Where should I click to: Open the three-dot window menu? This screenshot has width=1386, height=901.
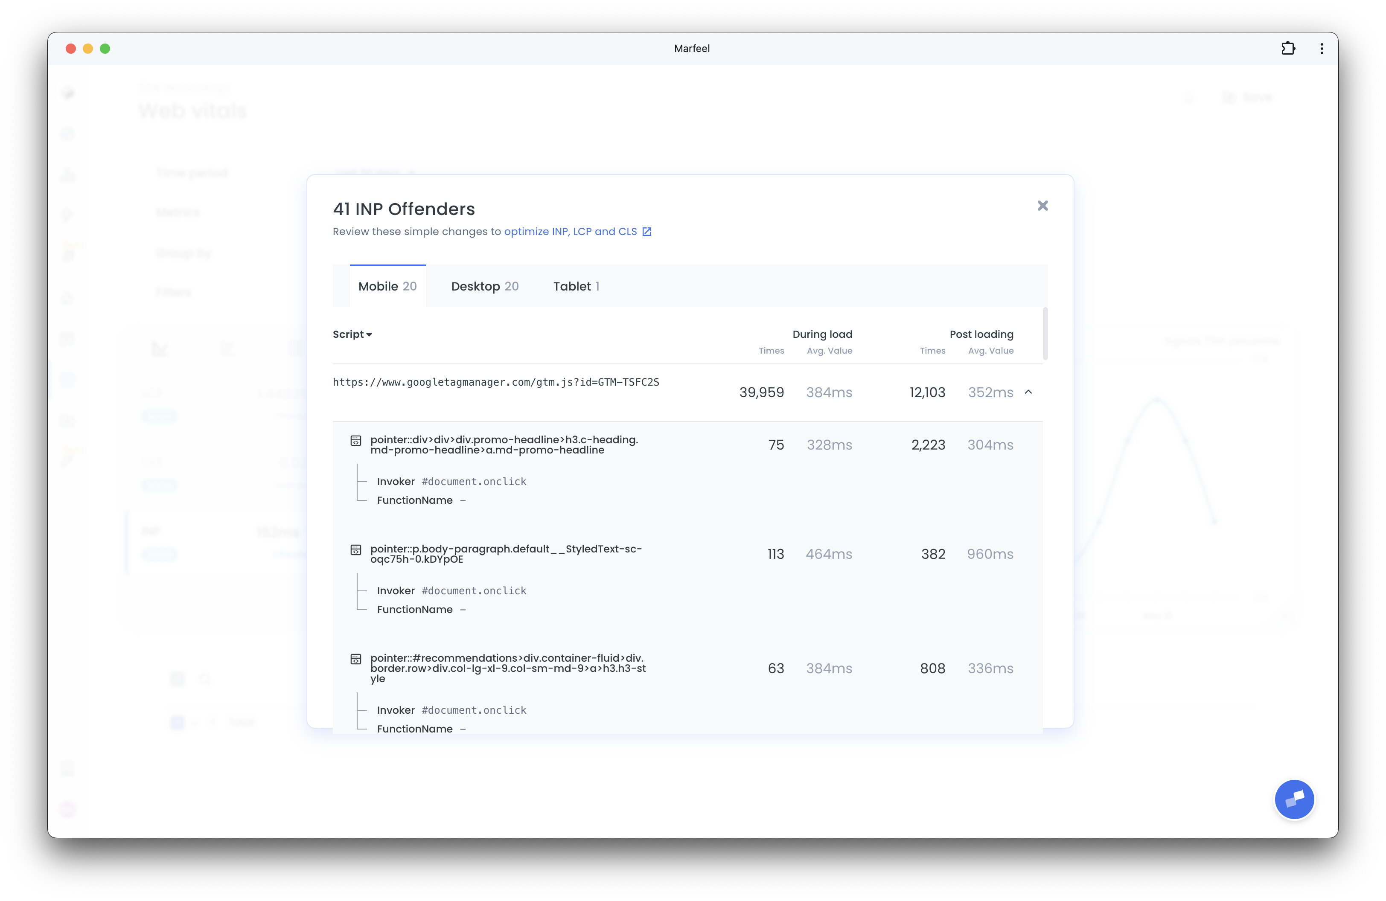1322,48
